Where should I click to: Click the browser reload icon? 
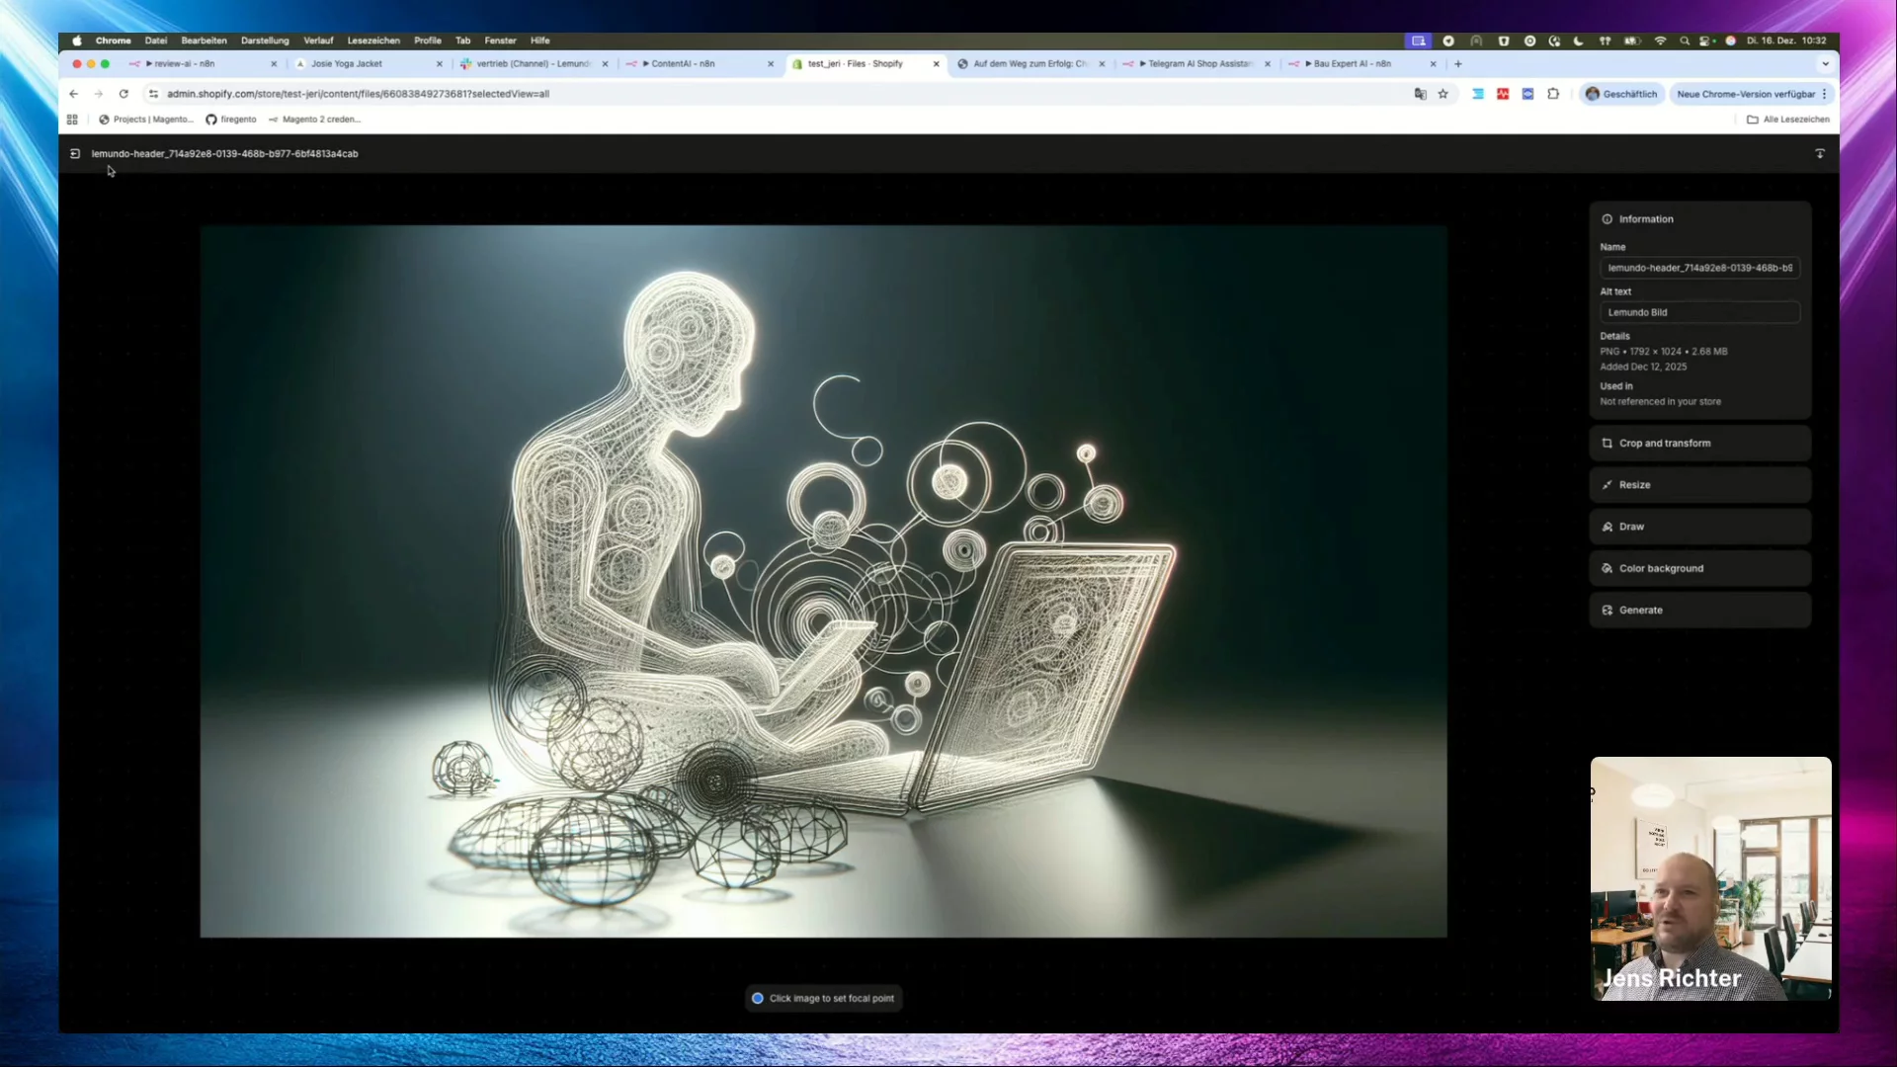click(x=124, y=94)
